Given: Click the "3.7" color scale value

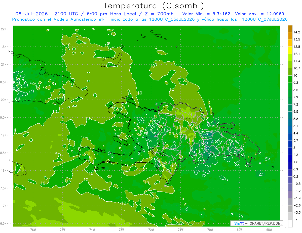Looking at the screenshot, I should 296,140.
